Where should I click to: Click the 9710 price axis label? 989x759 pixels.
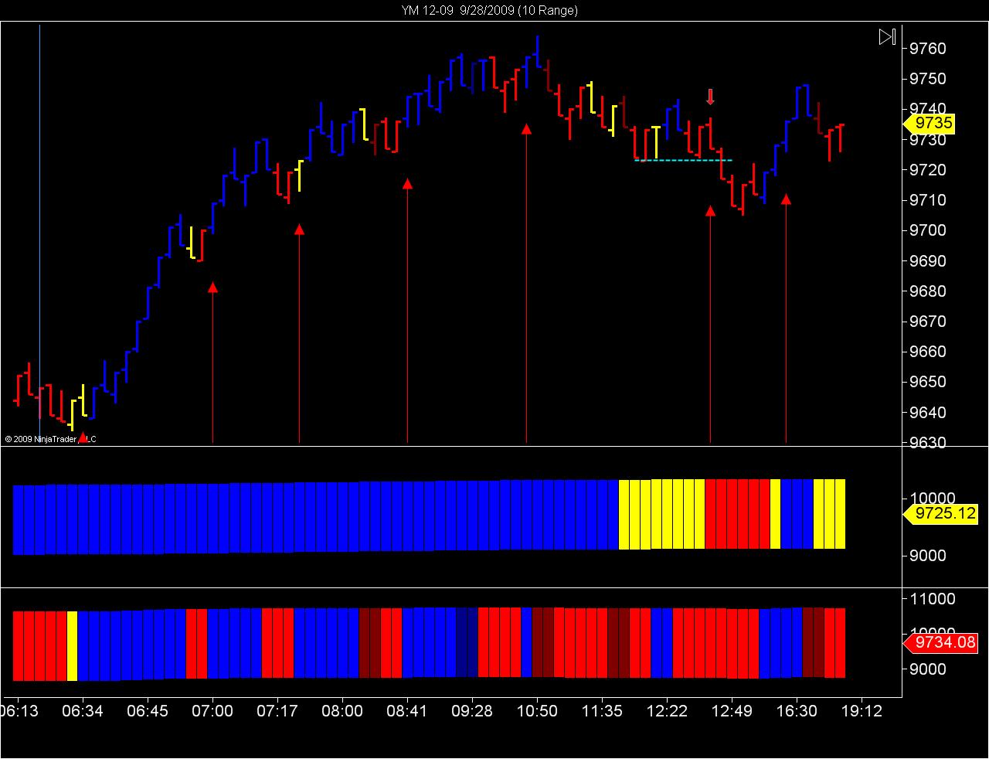pyautogui.click(x=927, y=200)
